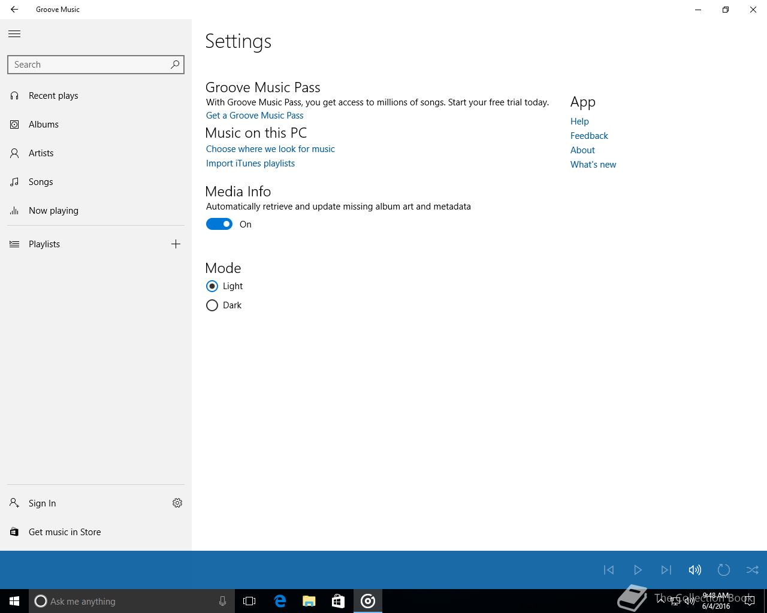Click the Now playing bars icon

tap(14, 211)
